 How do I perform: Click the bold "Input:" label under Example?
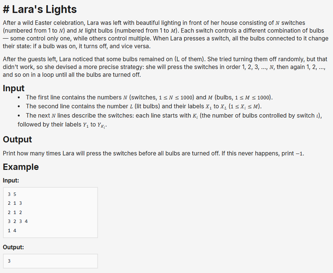11,181
